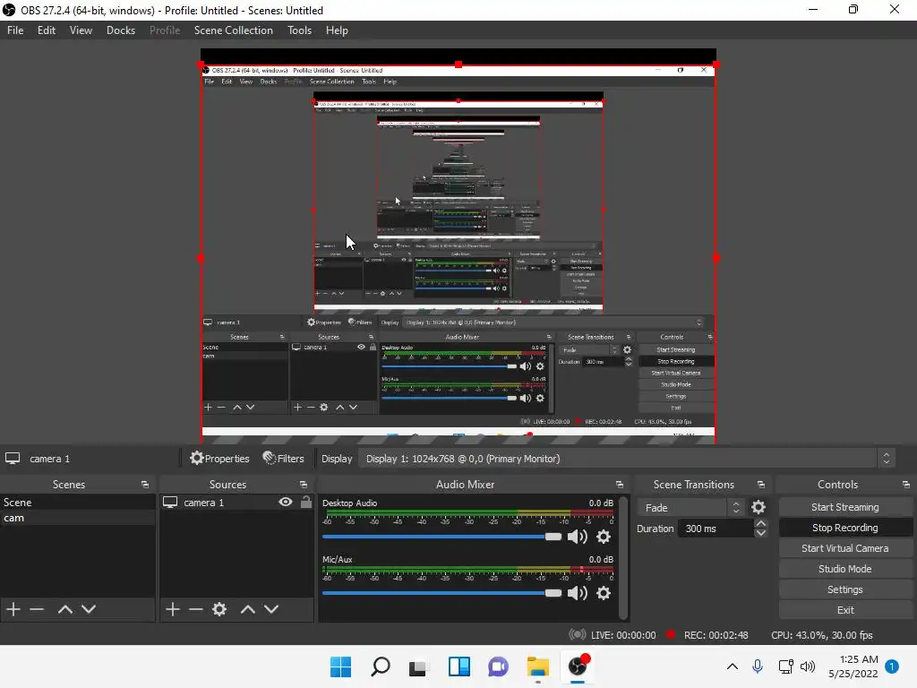This screenshot has height=688, width=917.
Task: Pop out the Audio Mixer dock
Action: click(620, 485)
